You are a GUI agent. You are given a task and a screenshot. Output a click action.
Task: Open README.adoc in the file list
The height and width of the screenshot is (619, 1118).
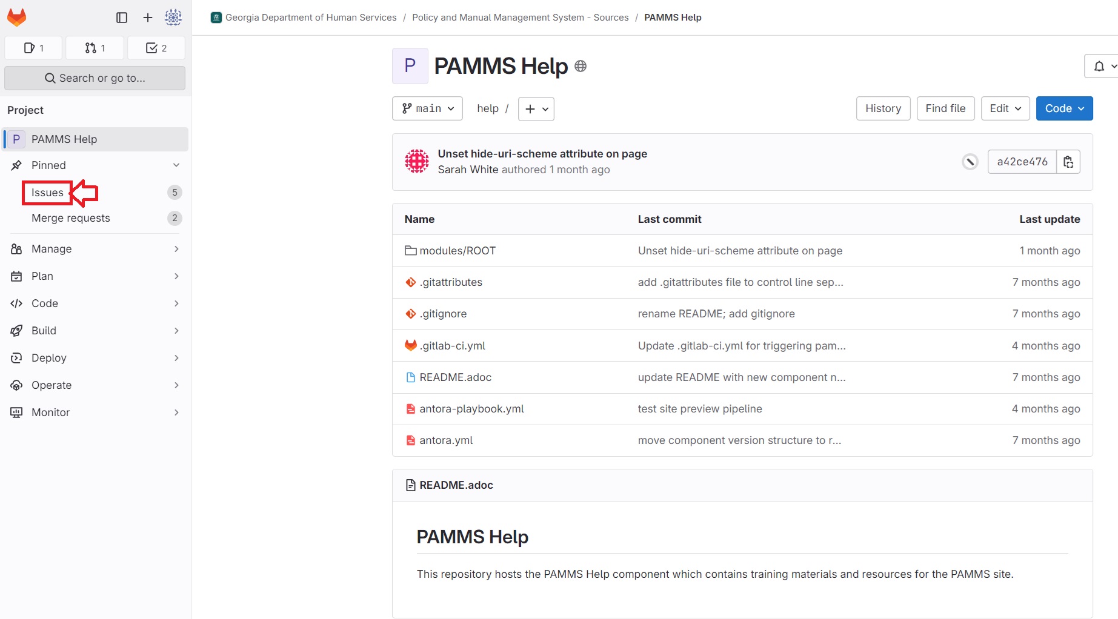click(x=455, y=377)
